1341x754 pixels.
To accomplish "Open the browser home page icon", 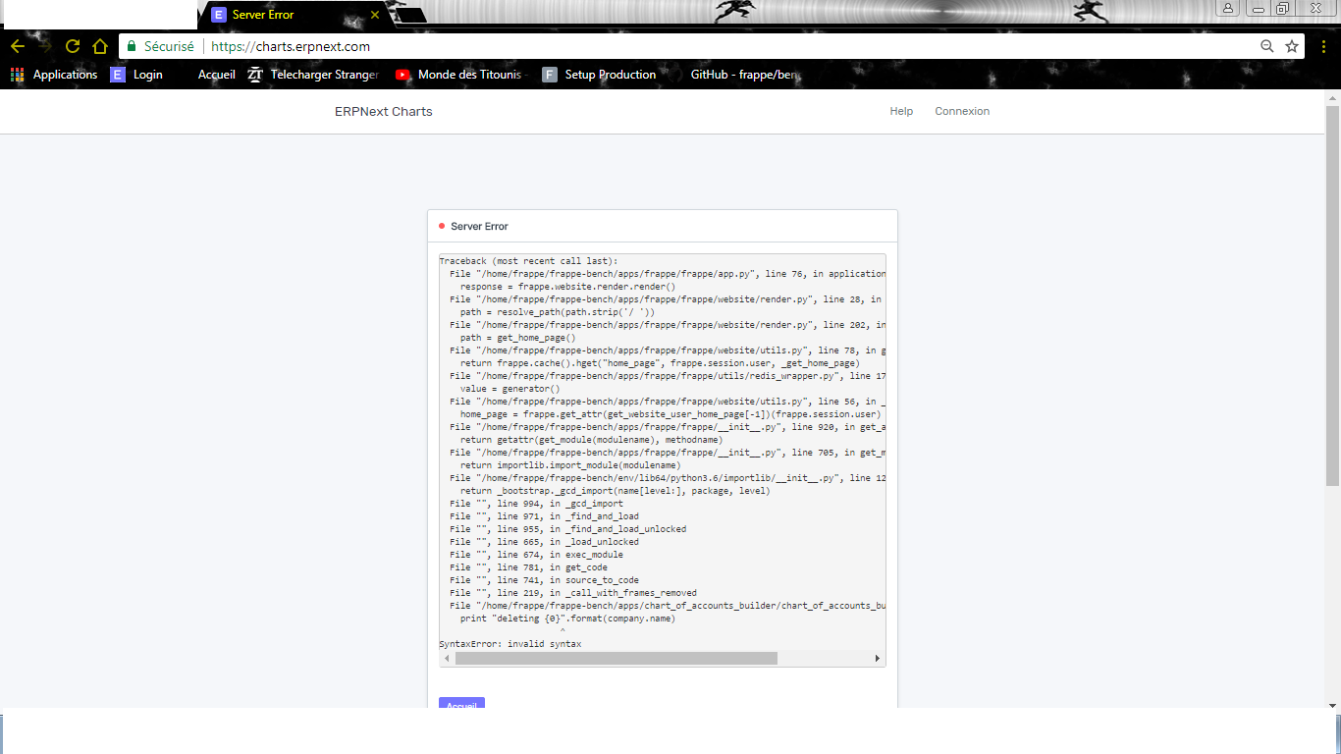I will pos(100,46).
